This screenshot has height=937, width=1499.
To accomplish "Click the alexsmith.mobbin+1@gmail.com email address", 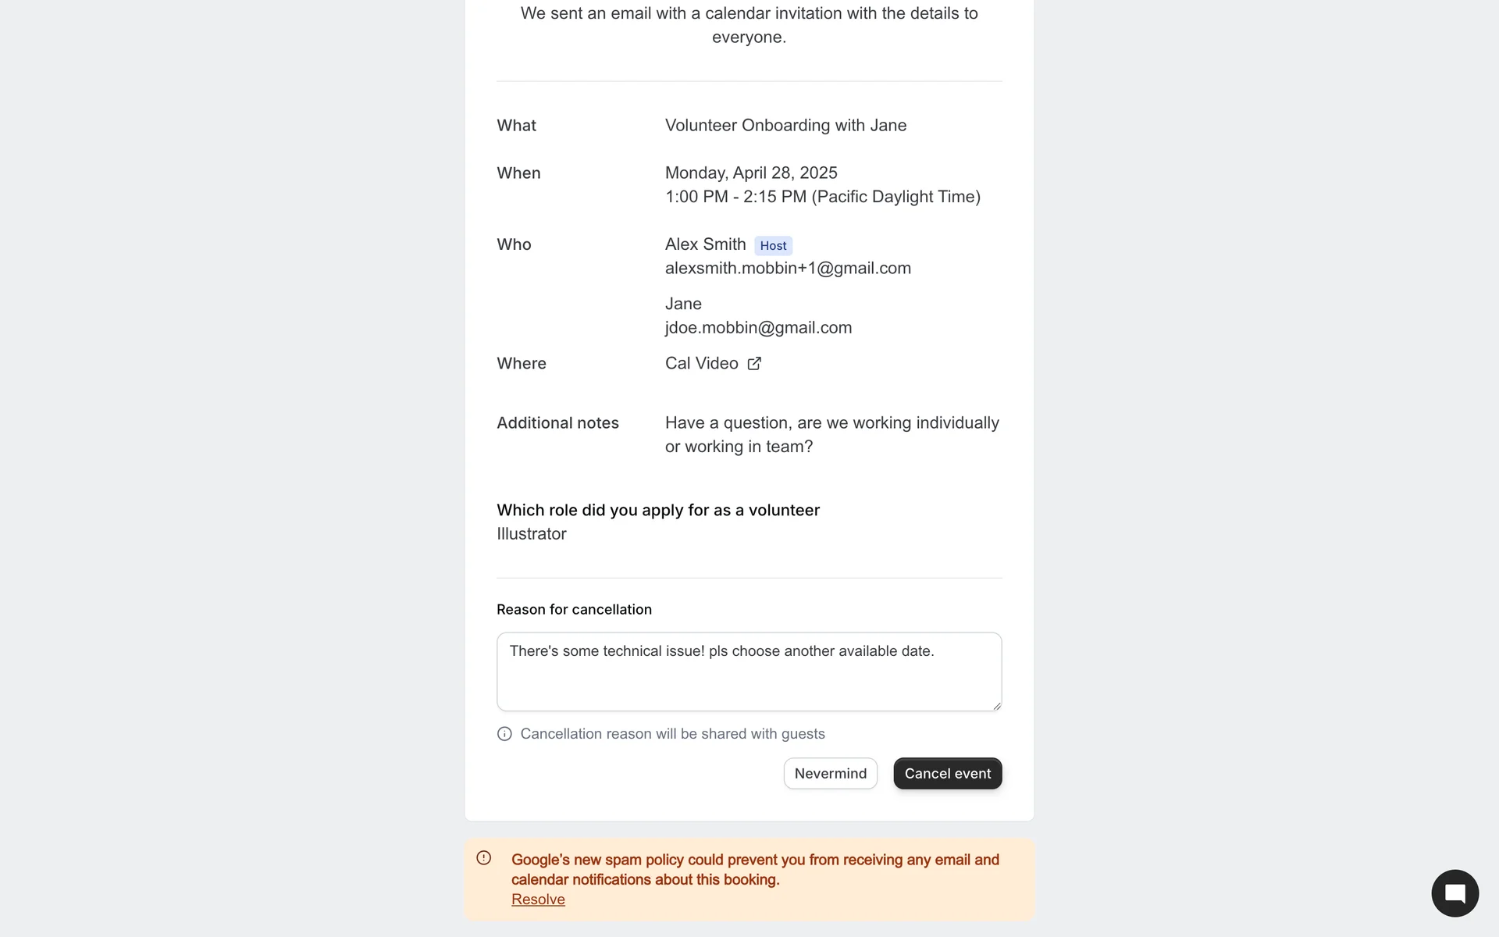I will (788, 269).
